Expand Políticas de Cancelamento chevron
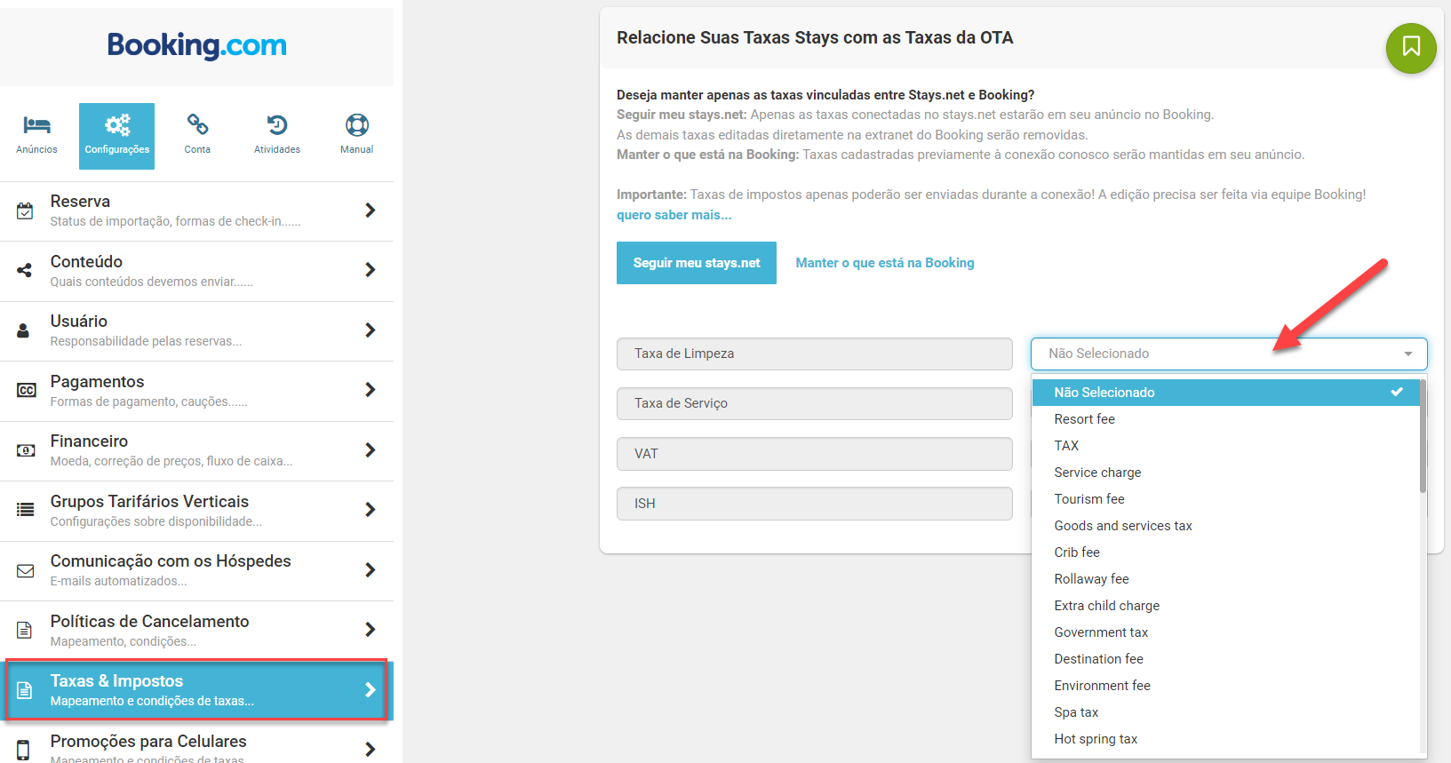 click(x=371, y=630)
